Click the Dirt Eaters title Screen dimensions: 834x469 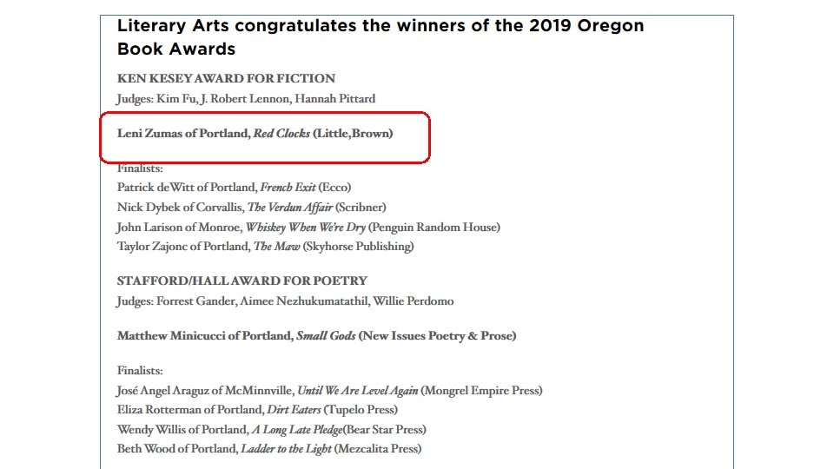coord(294,410)
